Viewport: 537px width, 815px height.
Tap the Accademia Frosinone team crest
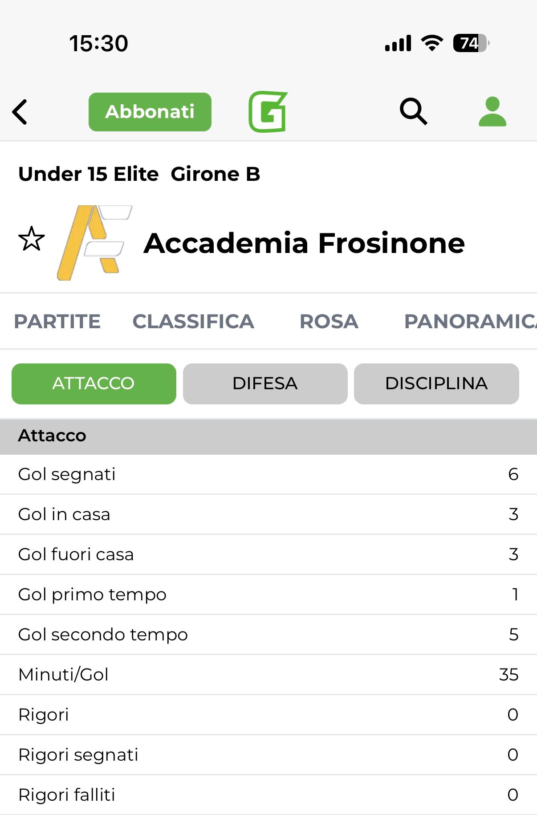click(94, 243)
